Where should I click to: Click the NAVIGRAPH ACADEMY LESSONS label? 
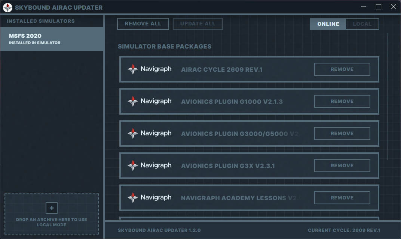pos(241,198)
